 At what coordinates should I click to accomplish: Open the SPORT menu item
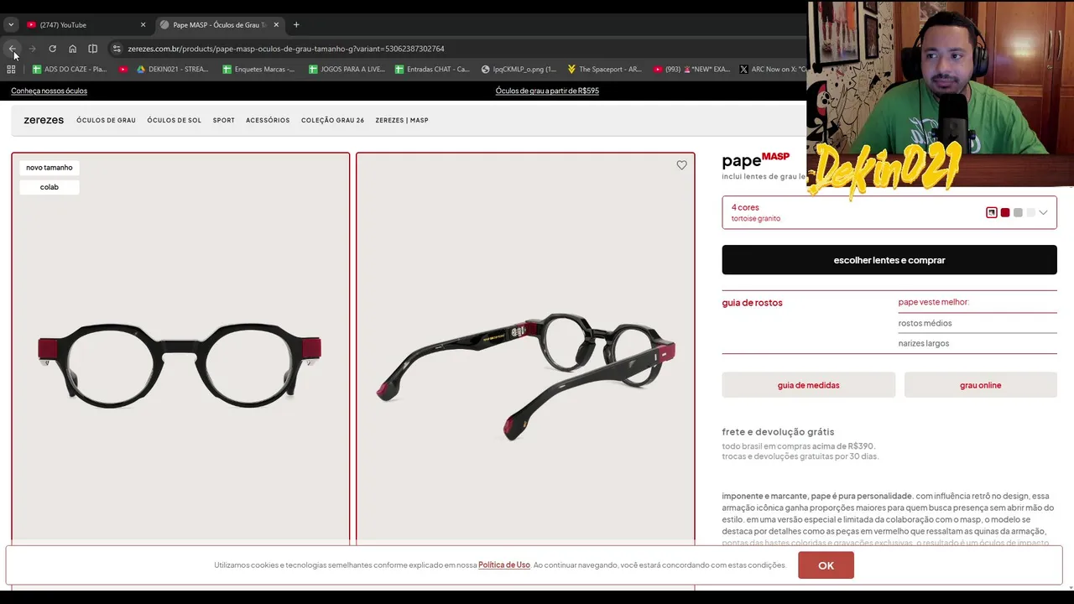tap(223, 120)
